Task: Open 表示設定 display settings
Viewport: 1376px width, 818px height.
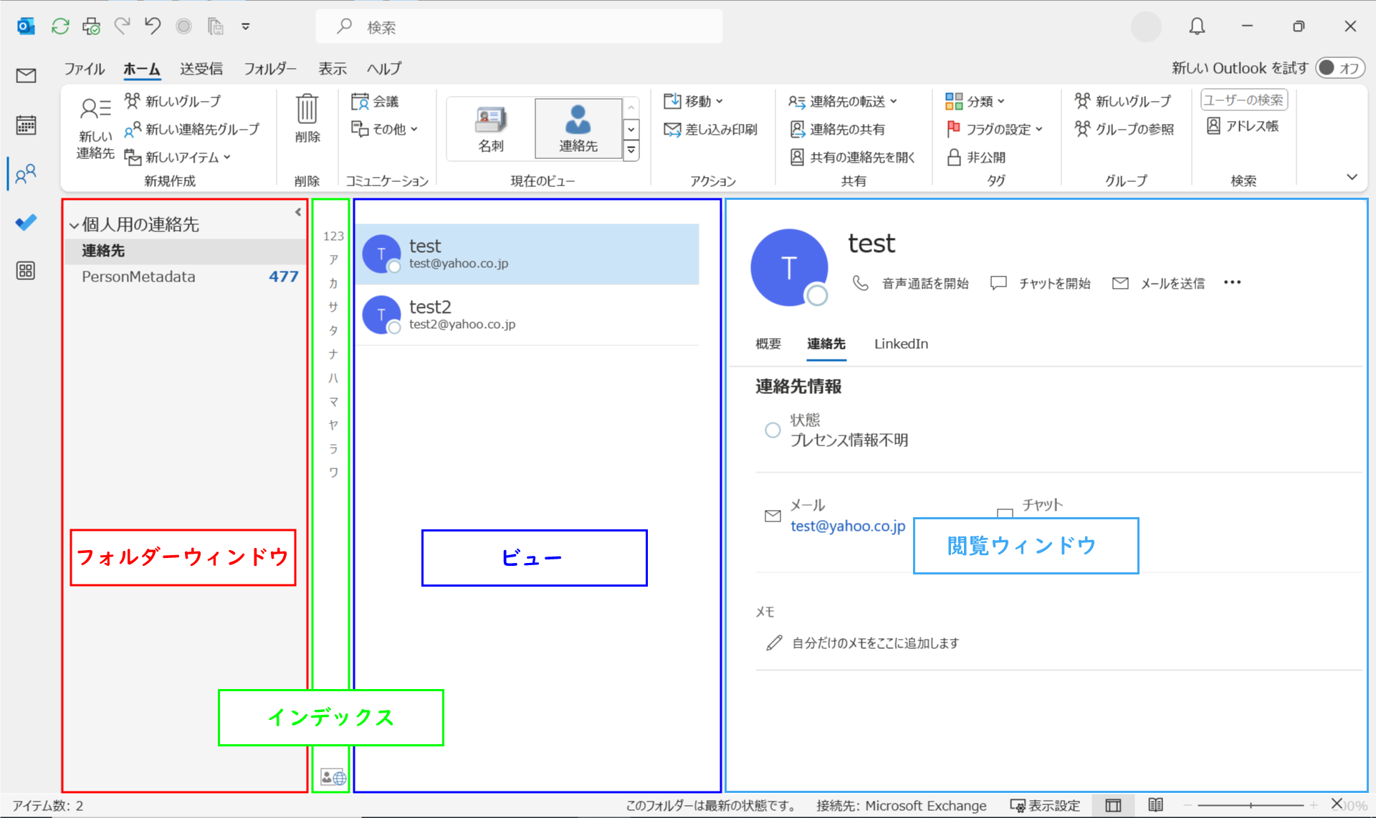Action: [x=1045, y=805]
